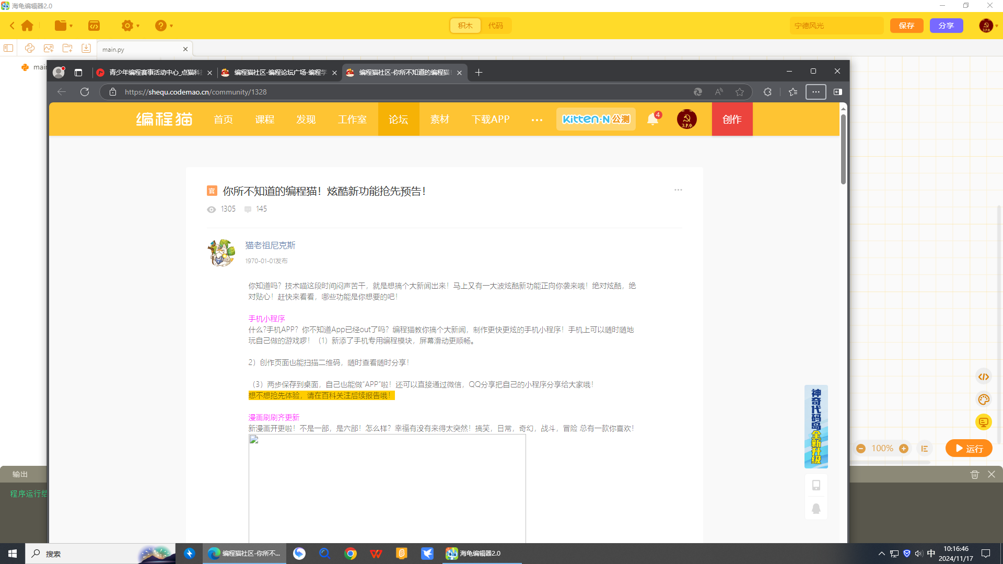
Task: Open Google Chrome from the taskbar
Action: 351,554
